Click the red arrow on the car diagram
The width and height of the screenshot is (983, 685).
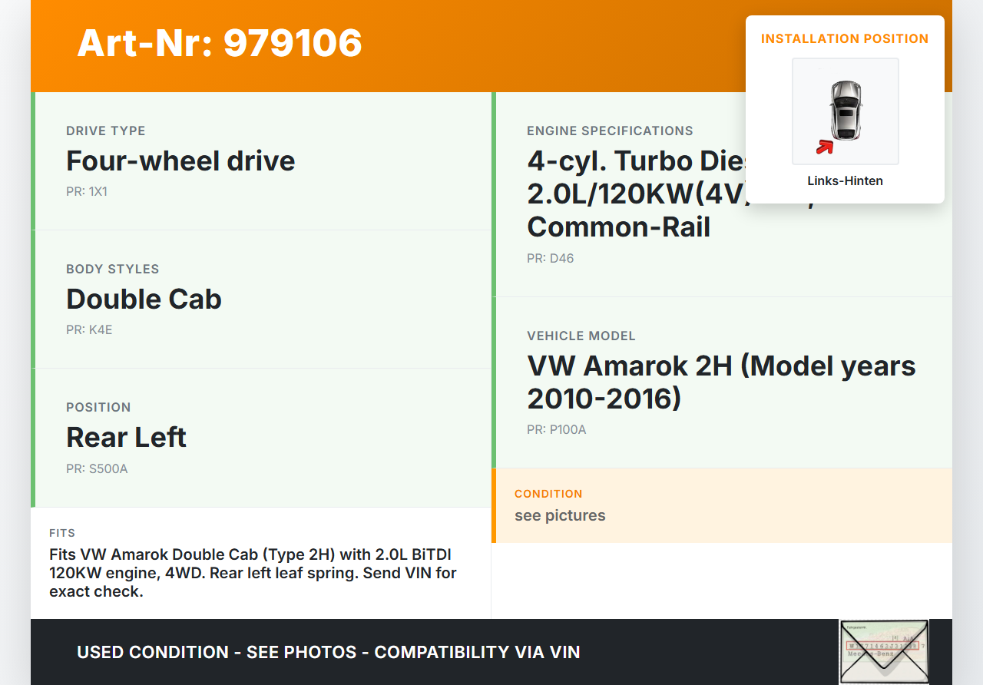pyautogui.click(x=825, y=147)
